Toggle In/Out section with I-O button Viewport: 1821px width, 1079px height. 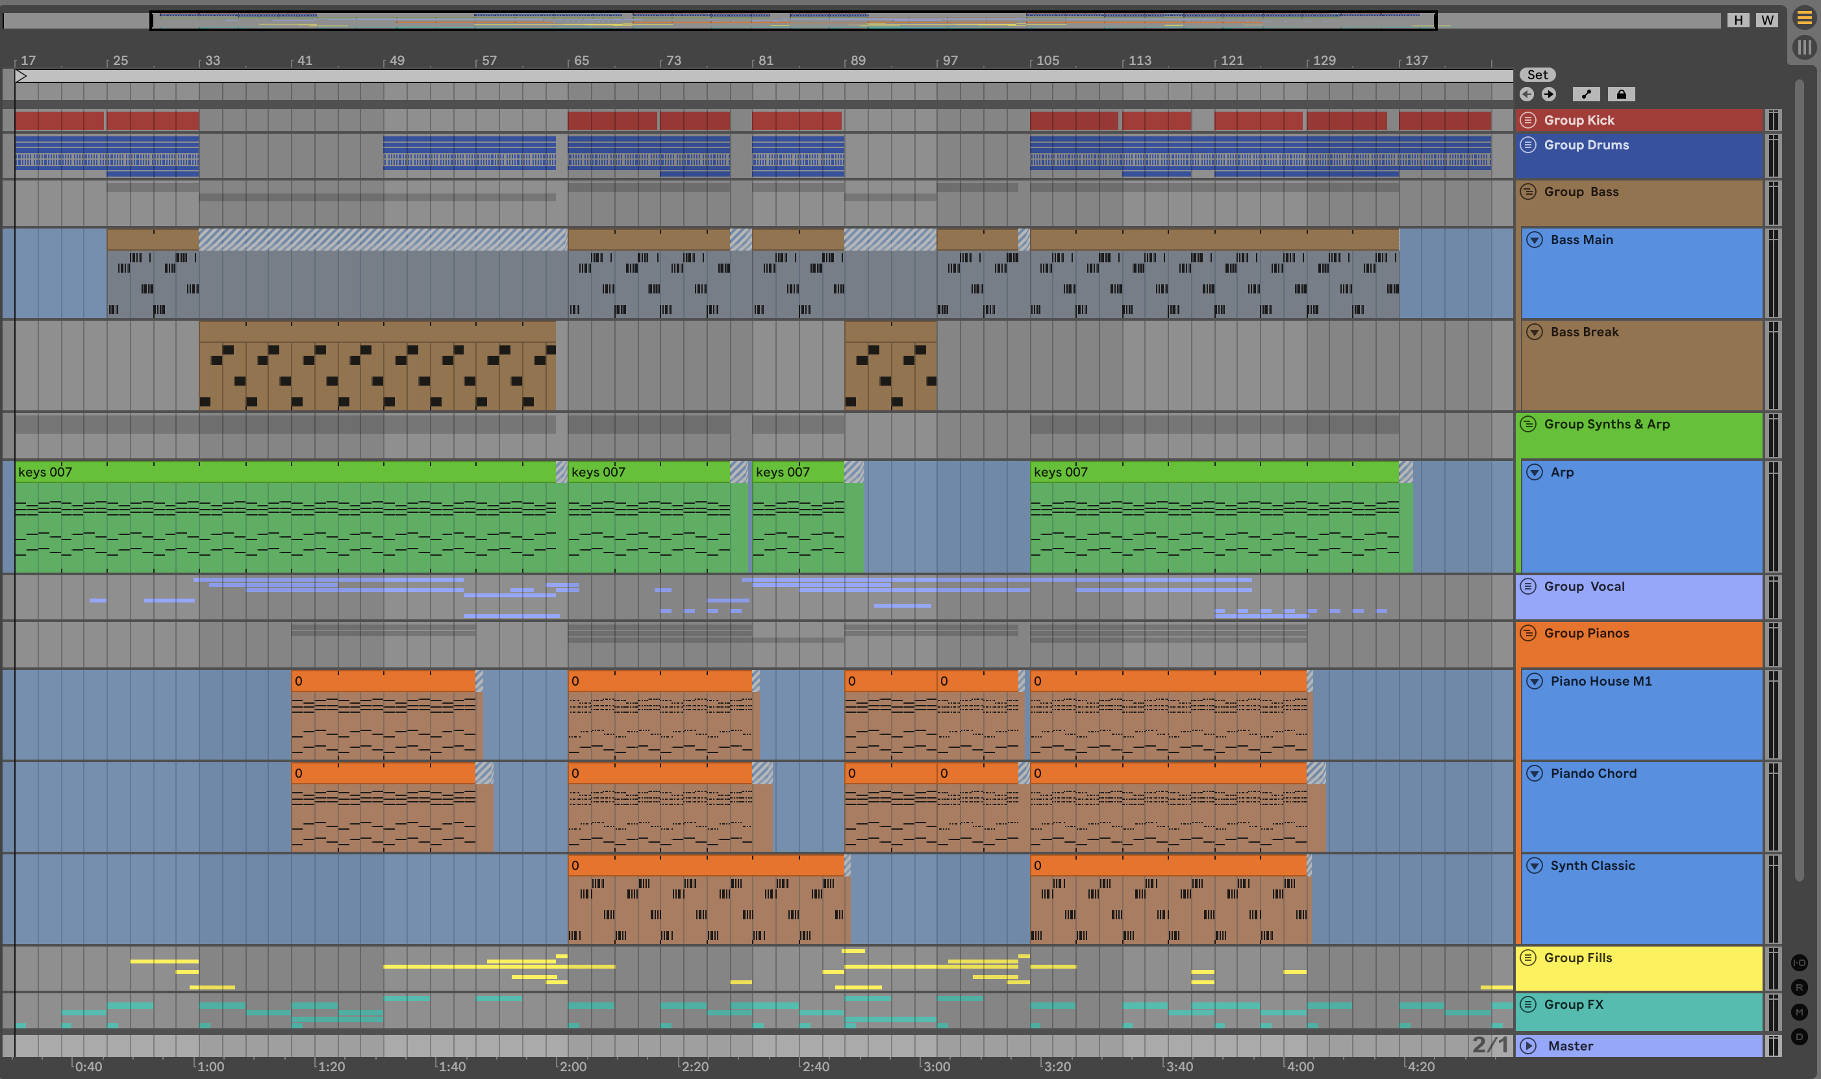pos(1799,963)
